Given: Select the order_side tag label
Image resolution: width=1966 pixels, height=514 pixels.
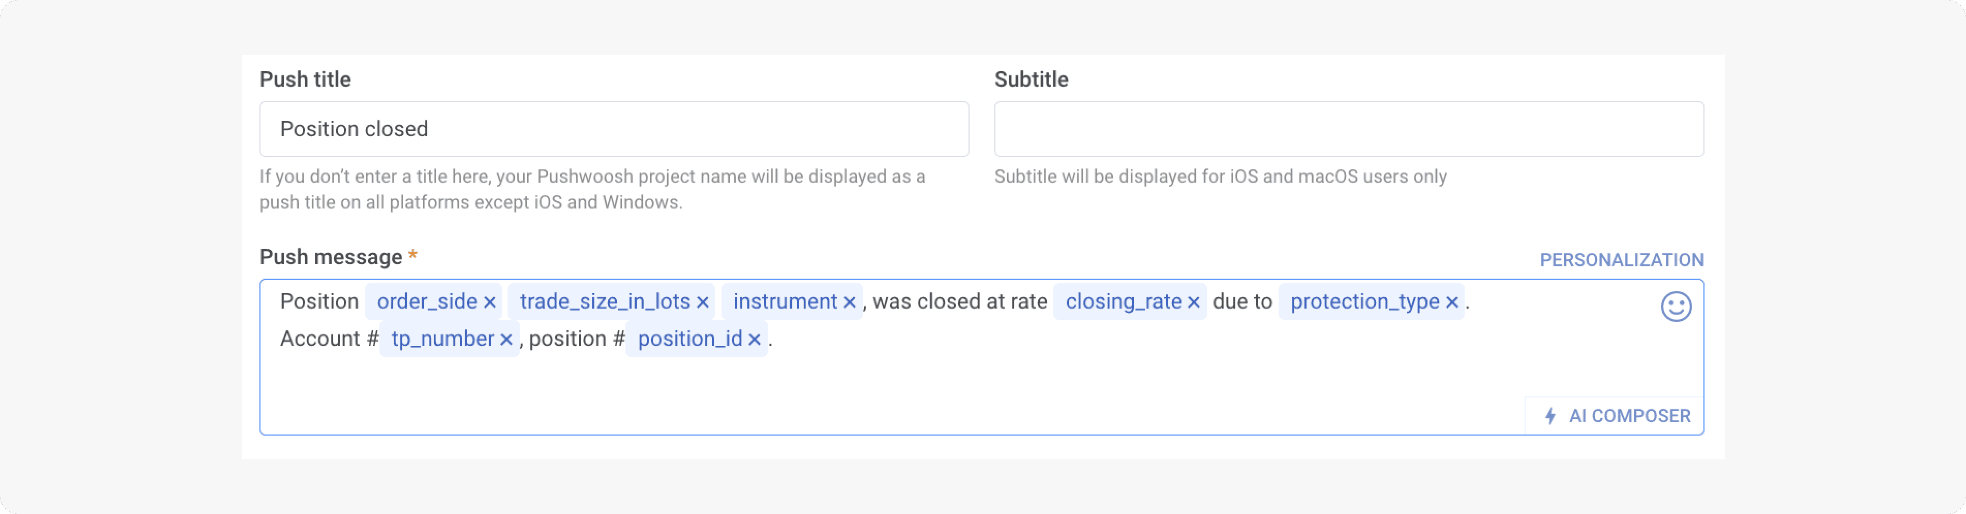Looking at the screenshot, I should [424, 301].
